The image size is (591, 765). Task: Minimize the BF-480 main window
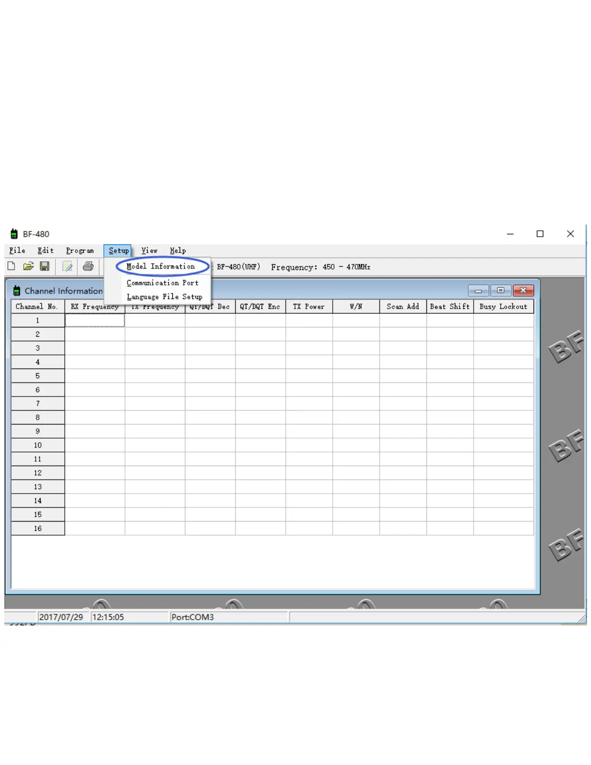(510, 234)
